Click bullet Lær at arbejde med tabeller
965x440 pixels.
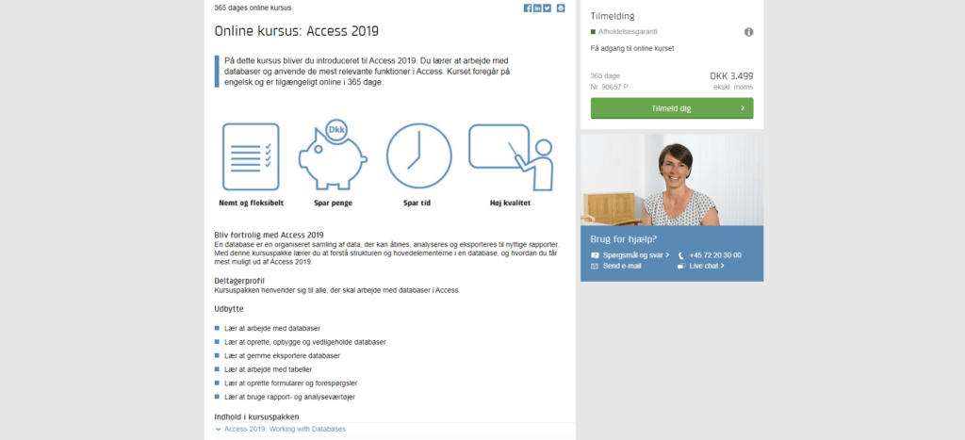[x=269, y=369]
